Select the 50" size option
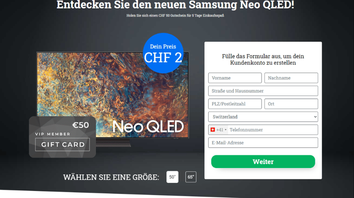354x198 pixels. [172, 177]
